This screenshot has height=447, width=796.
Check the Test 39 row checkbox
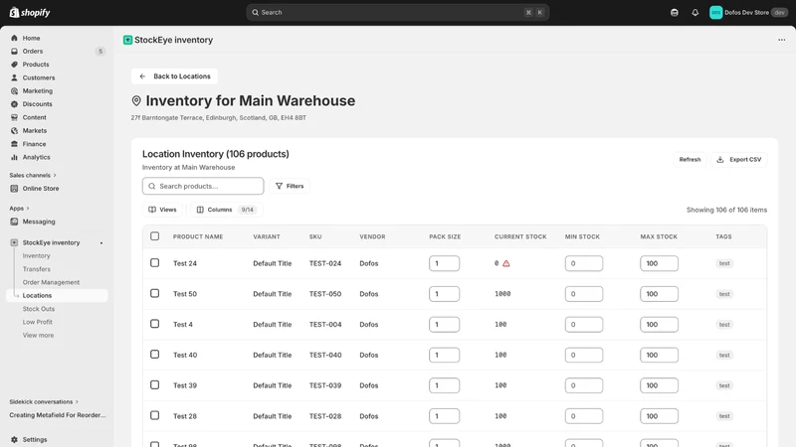[155, 384]
